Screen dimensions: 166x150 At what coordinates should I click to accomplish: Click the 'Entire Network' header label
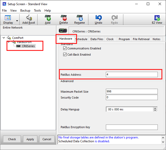[x=13, y=28]
